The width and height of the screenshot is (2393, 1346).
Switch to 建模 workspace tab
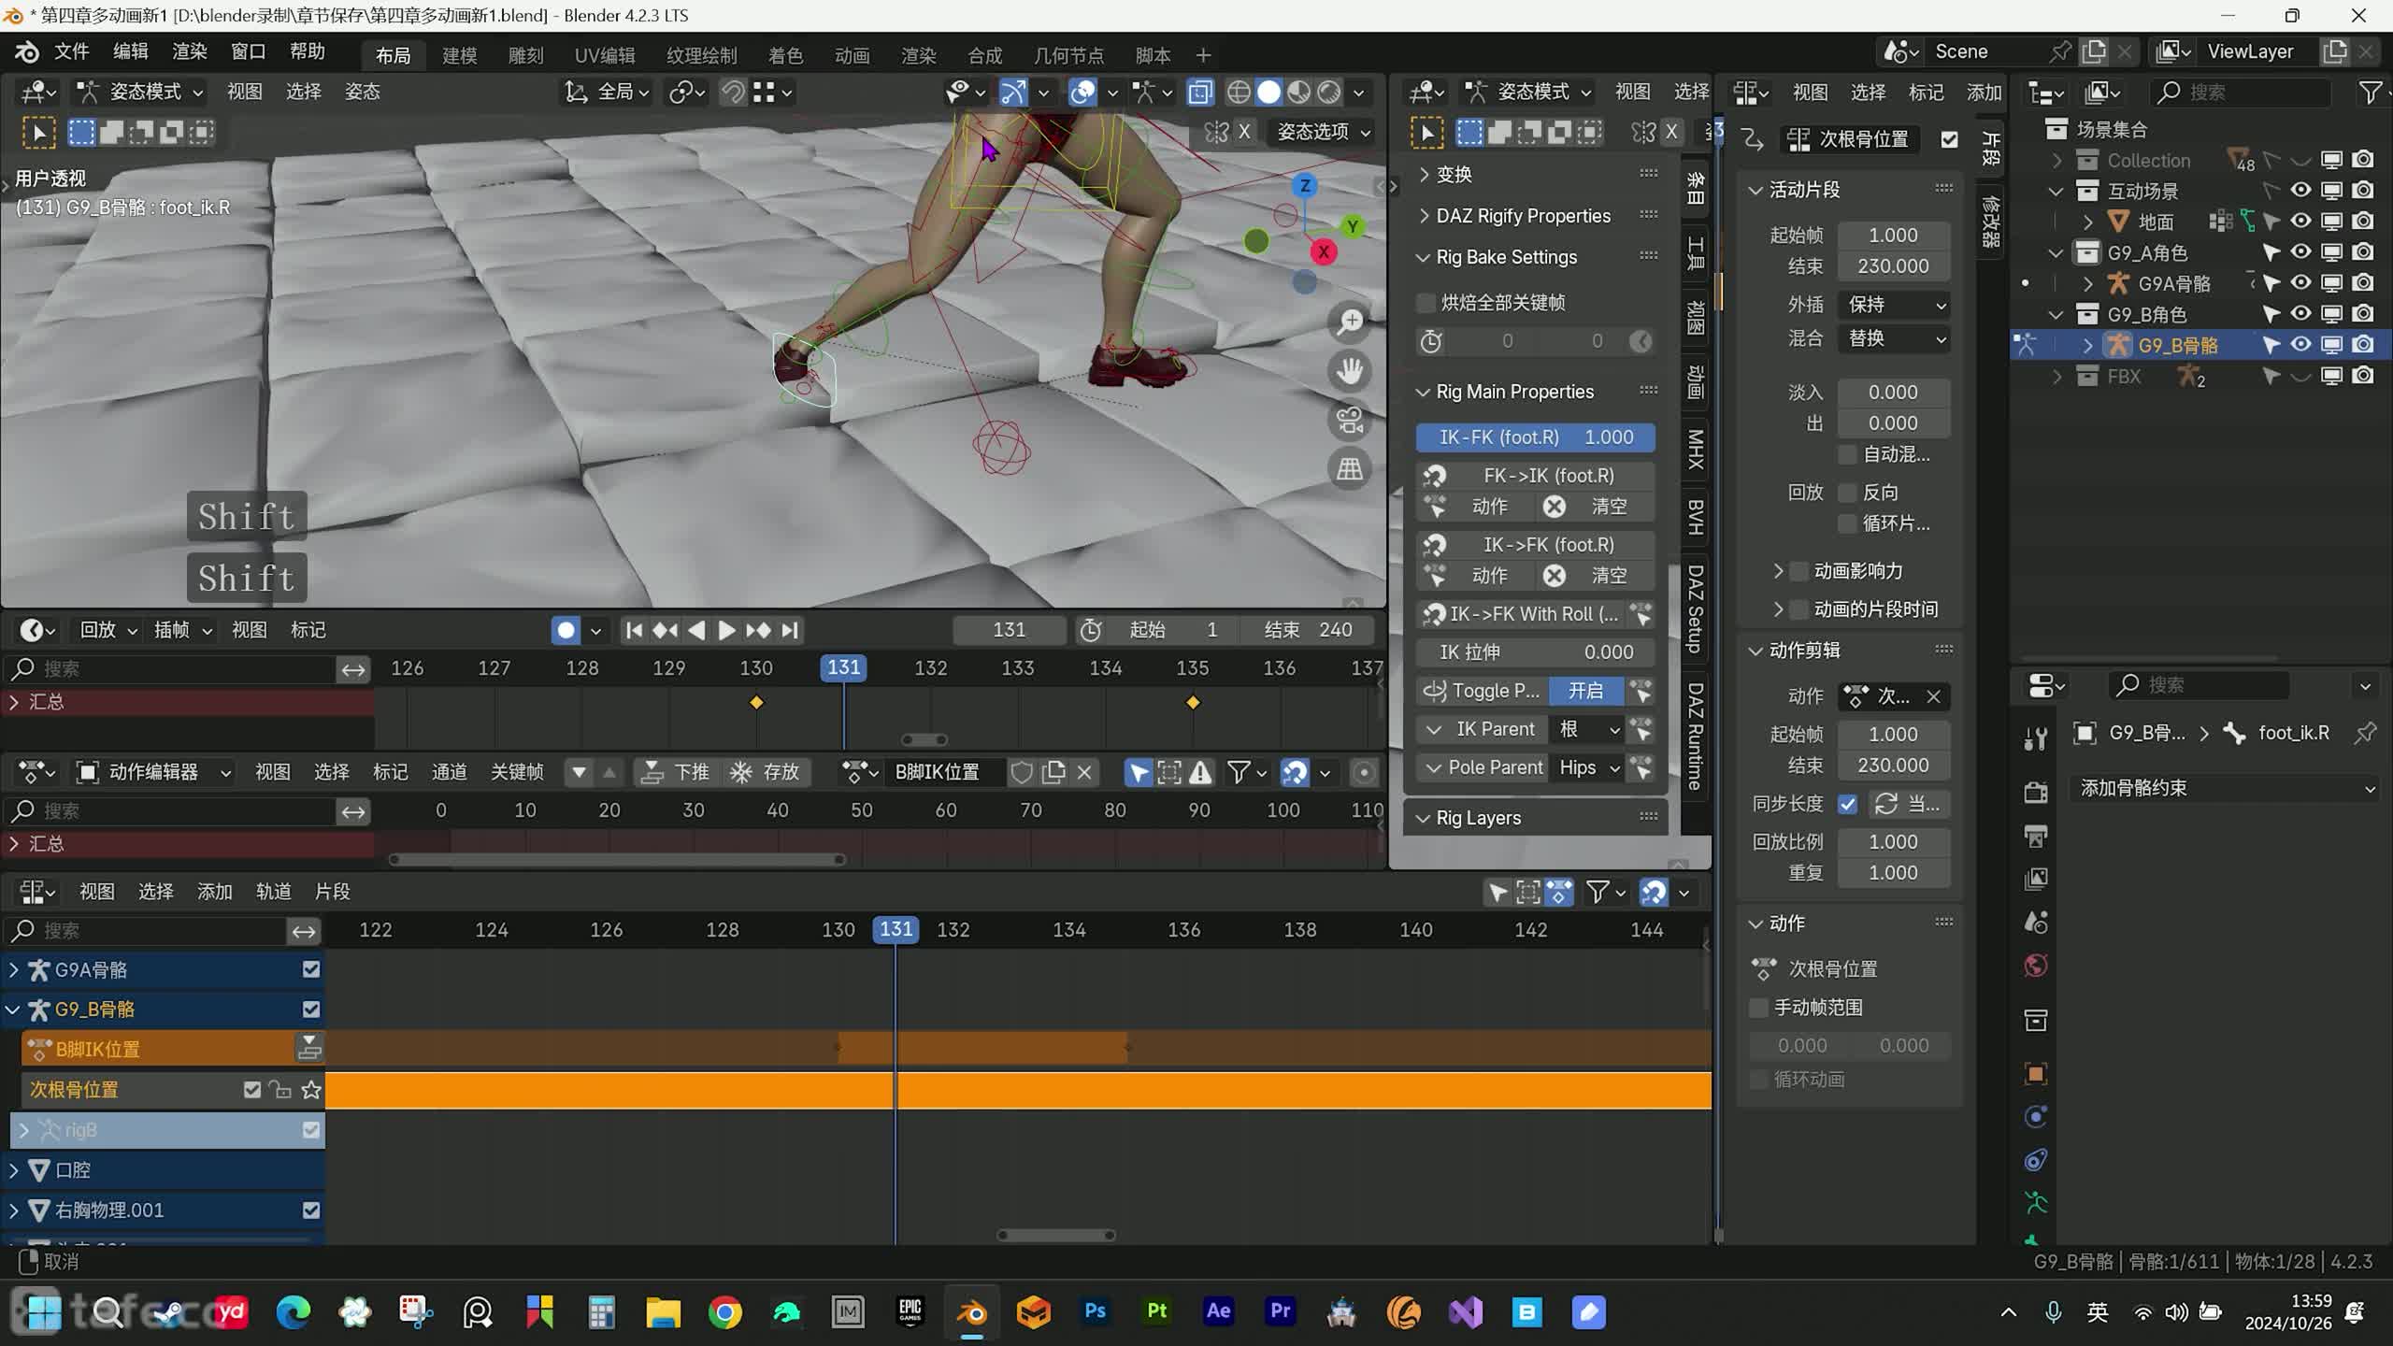pyautogui.click(x=459, y=55)
